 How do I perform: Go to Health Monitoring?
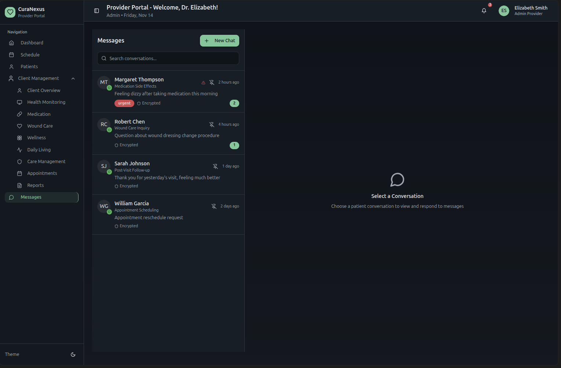coord(46,102)
